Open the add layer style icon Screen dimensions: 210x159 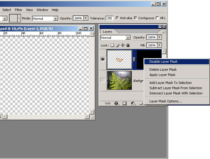click(116, 103)
